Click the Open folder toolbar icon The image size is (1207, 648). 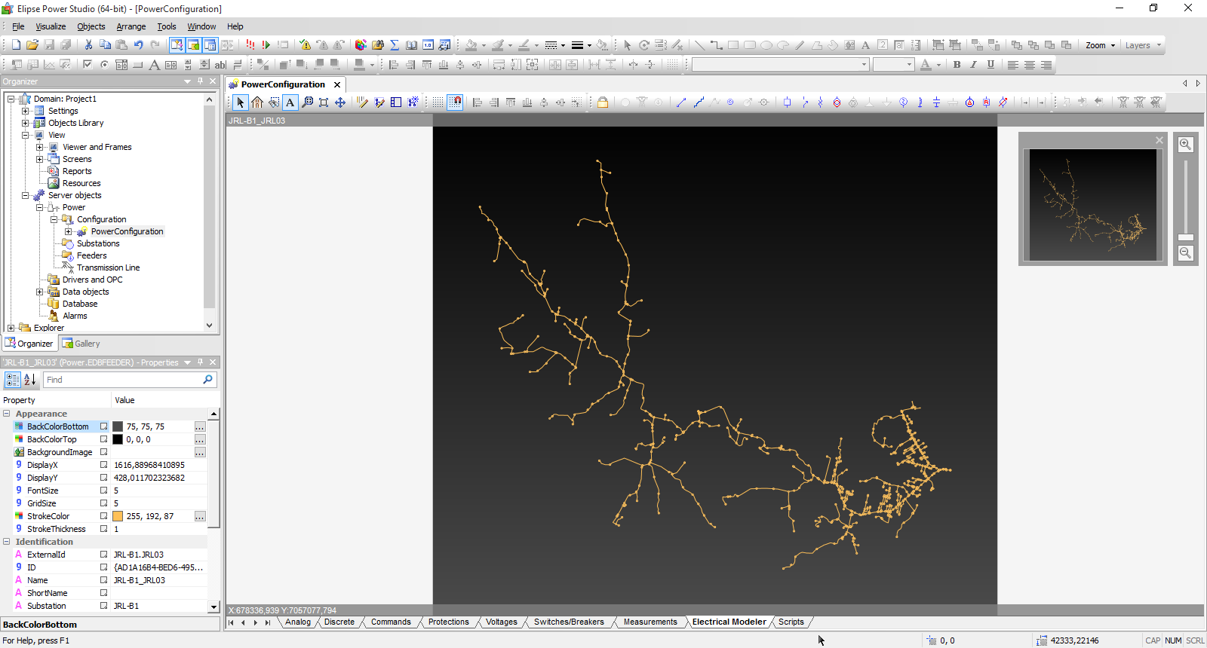(x=32, y=45)
